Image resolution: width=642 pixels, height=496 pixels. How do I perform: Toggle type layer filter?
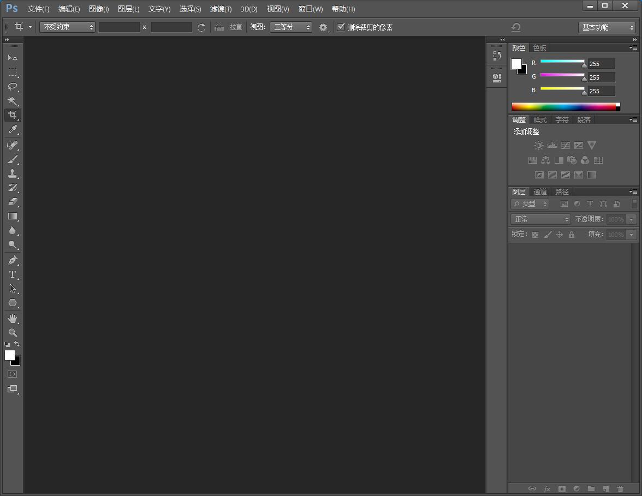590,204
